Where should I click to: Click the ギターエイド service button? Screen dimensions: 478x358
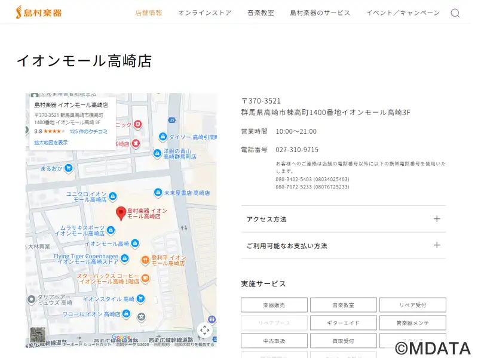click(x=343, y=323)
